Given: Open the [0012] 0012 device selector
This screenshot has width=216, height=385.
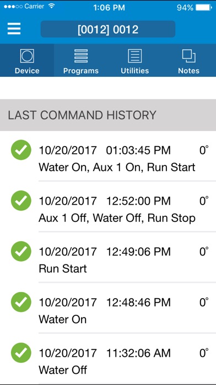Looking at the screenshot, I should click(108, 29).
